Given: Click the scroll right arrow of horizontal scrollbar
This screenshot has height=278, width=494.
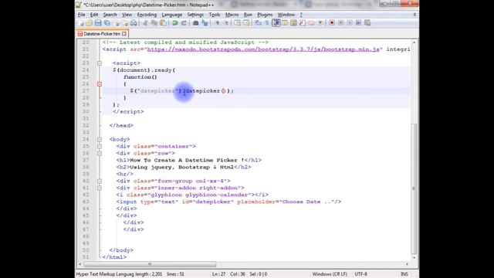Looking at the screenshot, I should [x=407, y=264].
